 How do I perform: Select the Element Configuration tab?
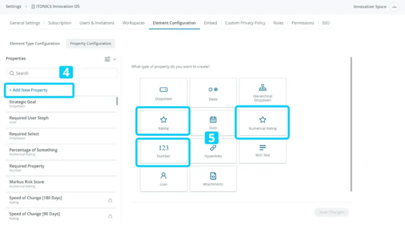175,23
